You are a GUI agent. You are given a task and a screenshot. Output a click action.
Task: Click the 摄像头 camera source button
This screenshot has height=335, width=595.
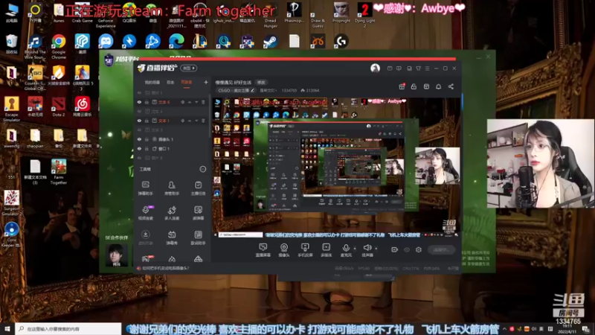coord(284,250)
